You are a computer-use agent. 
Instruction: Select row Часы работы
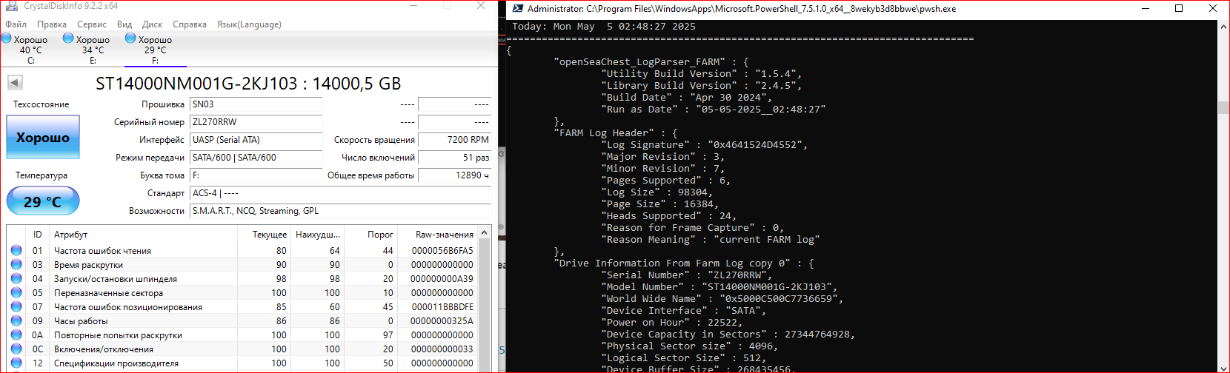[242, 321]
